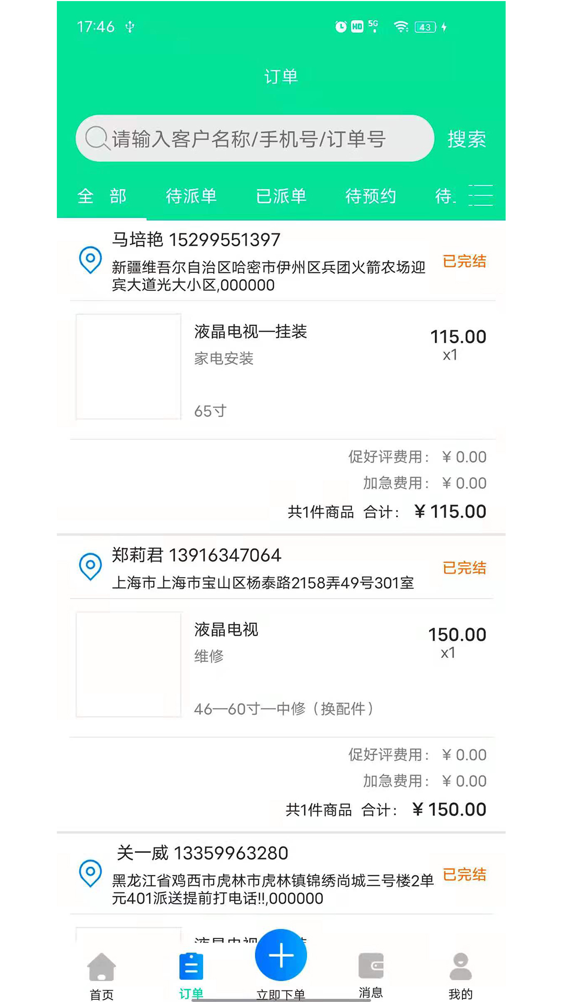The width and height of the screenshot is (563, 1002).
Task: Switch to 待派单 tab
Action: click(x=191, y=196)
